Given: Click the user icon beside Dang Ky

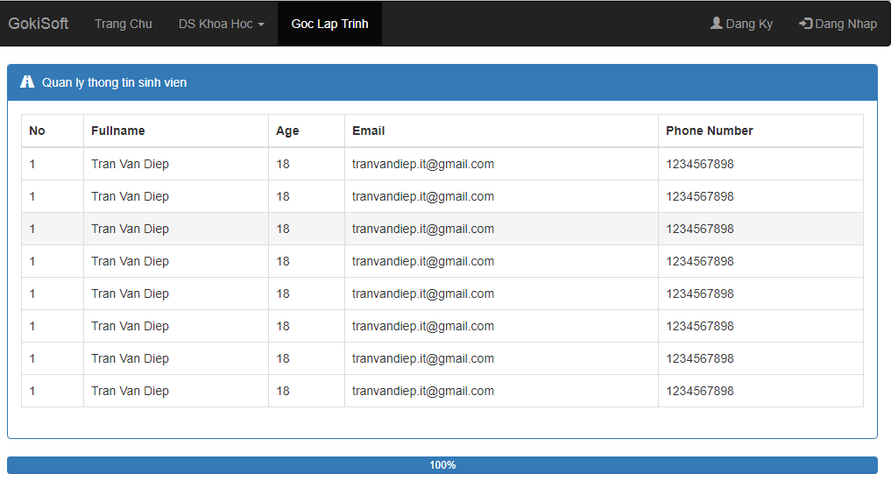Looking at the screenshot, I should 716,24.
